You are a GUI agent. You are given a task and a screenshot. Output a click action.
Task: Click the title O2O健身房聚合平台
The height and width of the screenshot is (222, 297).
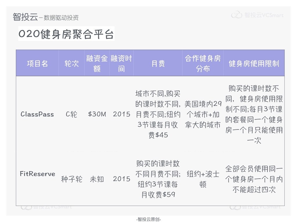pyautogui.click(x=66, y=34)
